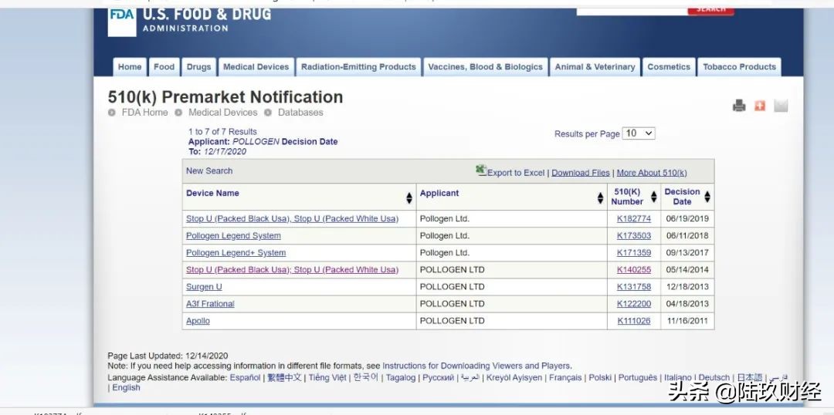834x415 pixels.
Task: Sort by 510(K) Number arrows
Action: [x=653, y=197]
